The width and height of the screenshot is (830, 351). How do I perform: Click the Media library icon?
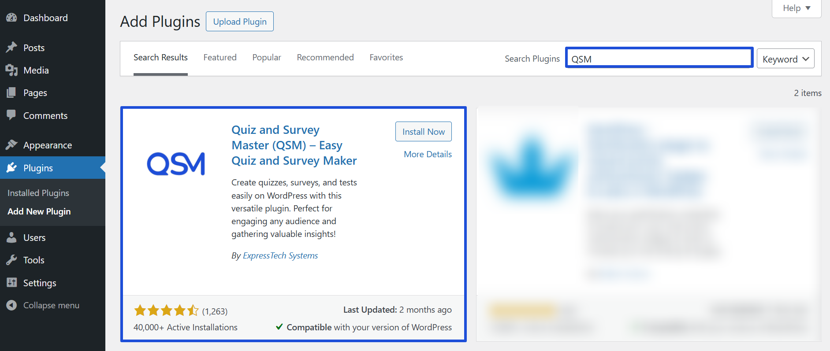[x=11, y=70]
